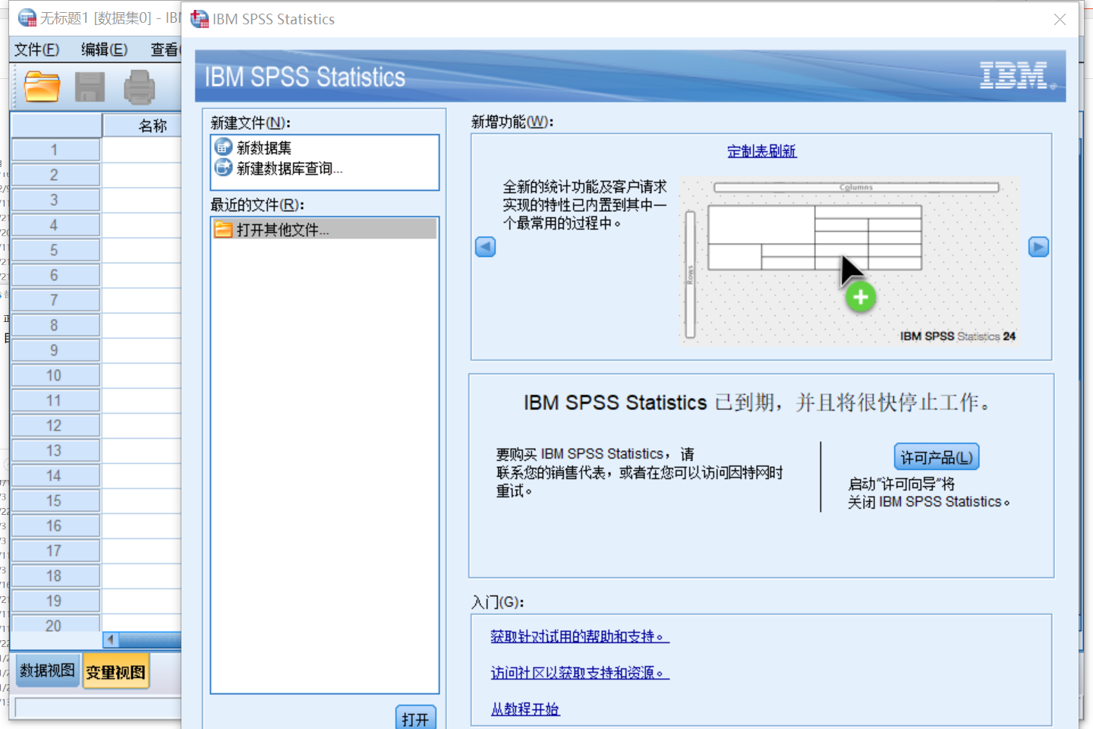This screenshot has height=729, width=1093.
Task: Select row header 10 in variable view
Action: click(x=55, y=376)
